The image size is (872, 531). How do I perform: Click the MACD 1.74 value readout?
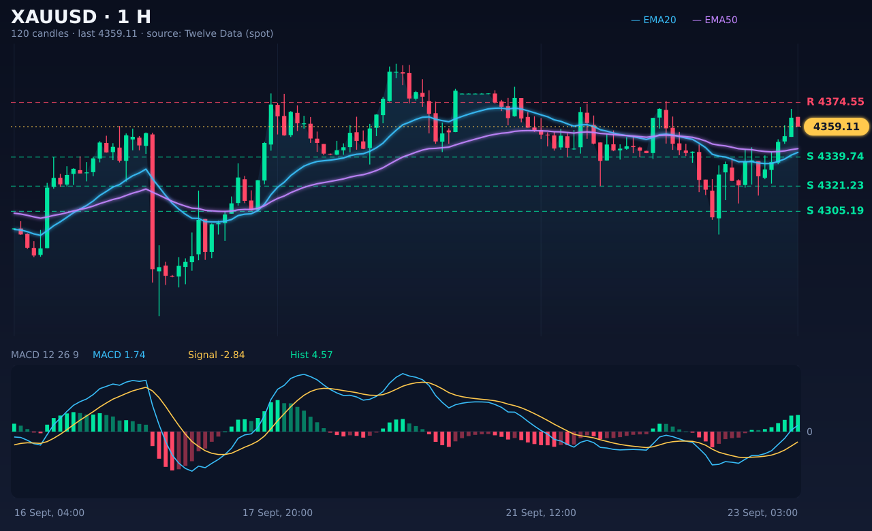coord(119,355)
